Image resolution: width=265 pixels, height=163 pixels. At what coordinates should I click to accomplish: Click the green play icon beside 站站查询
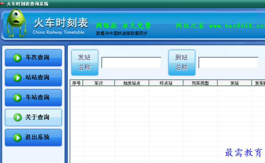click(17, 78)
